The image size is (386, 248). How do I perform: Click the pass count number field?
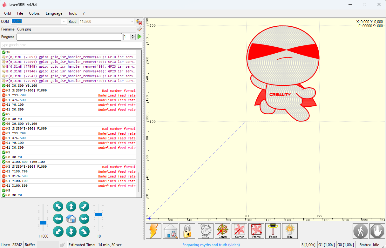pos(126,37)
